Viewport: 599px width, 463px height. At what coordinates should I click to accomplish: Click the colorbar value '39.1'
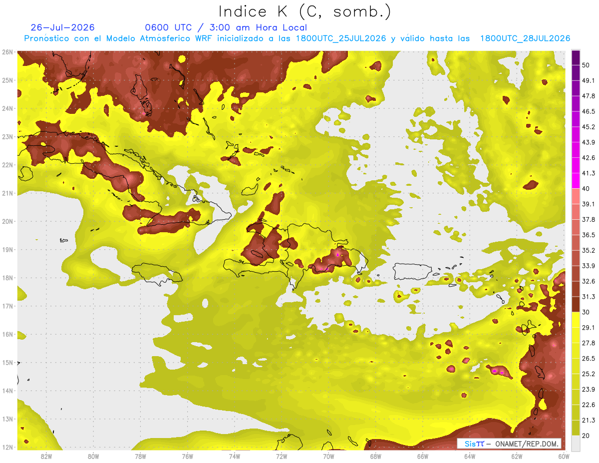point(589,204)
